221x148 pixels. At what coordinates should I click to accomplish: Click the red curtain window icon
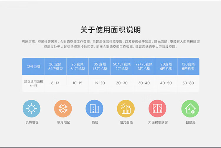157,109
